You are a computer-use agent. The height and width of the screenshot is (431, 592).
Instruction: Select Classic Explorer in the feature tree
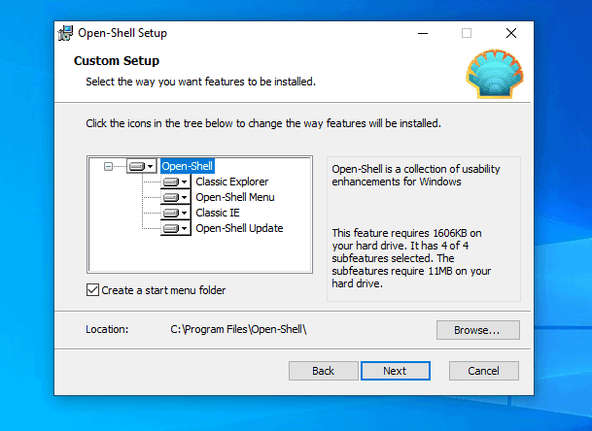(x=231, y=182)
